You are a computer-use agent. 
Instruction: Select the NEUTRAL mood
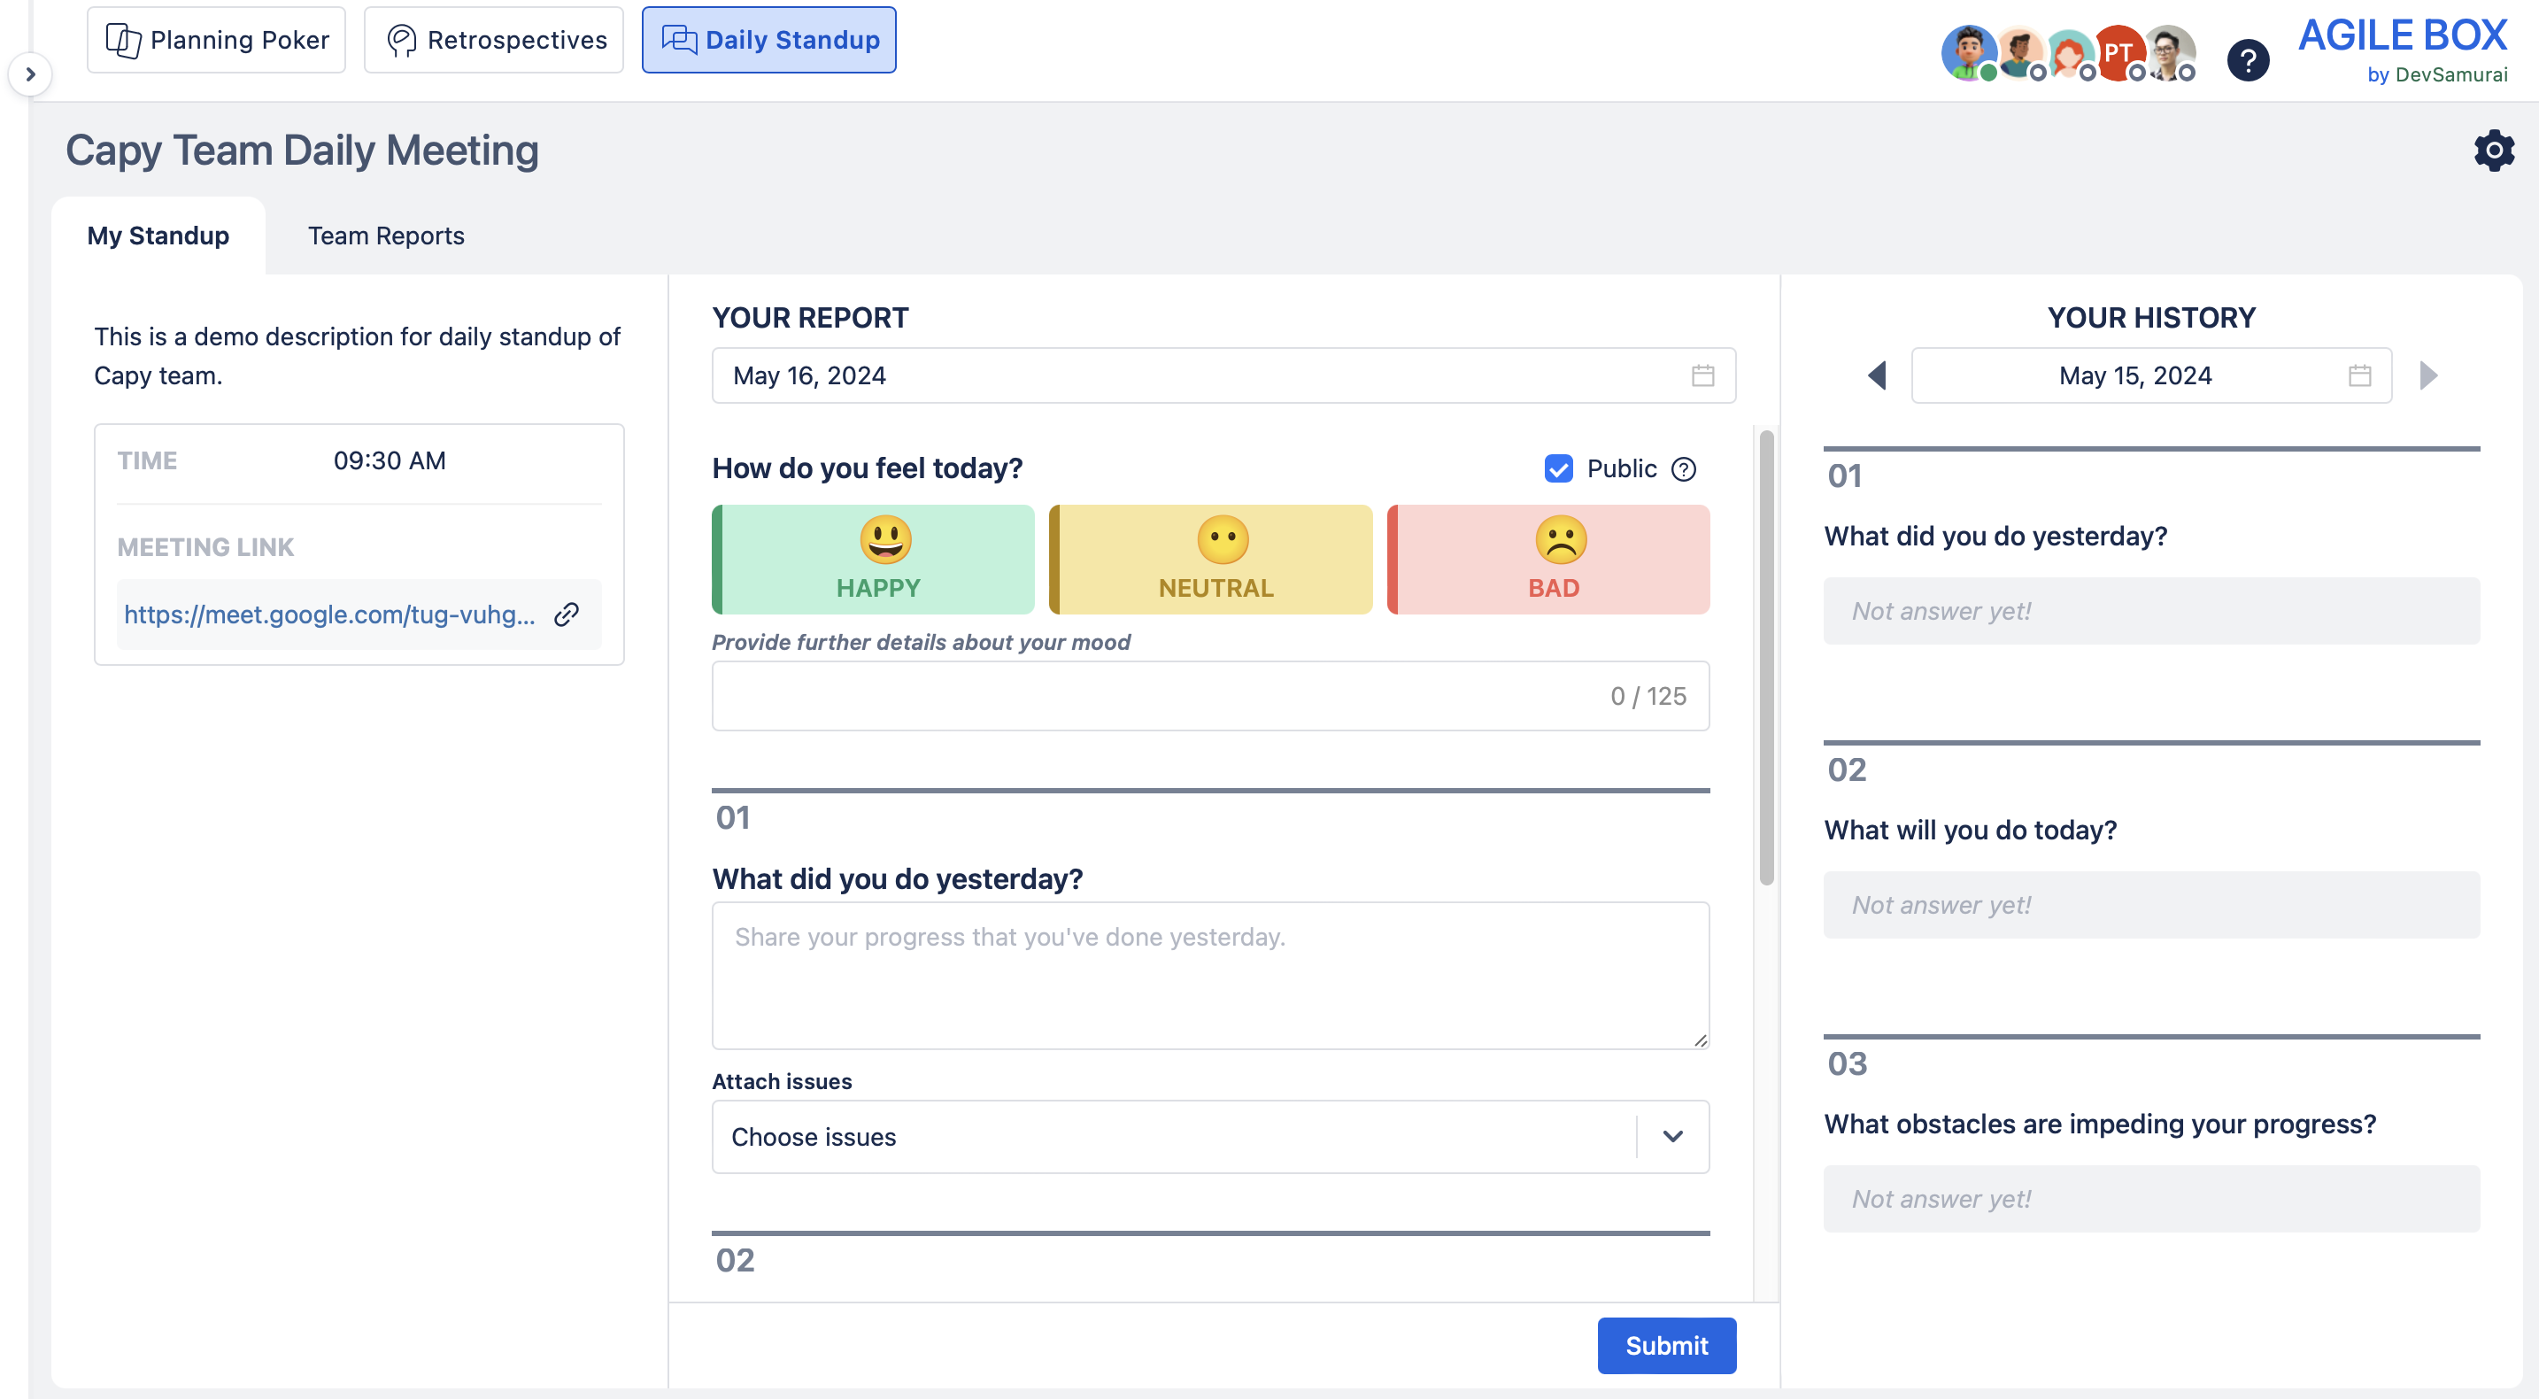pyautogui.click(x=1210, y=560)
